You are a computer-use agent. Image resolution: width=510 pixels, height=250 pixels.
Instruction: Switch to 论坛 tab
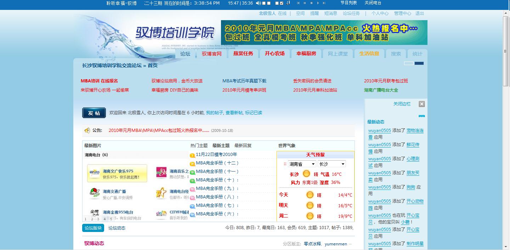[x=185, y=54]
